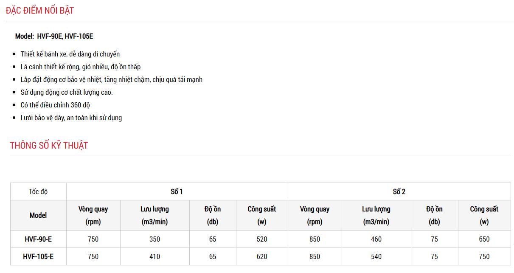Click the 'Vòng quay (rpm)' header under Số 1
Screen dimensions: 514x273
93,215
